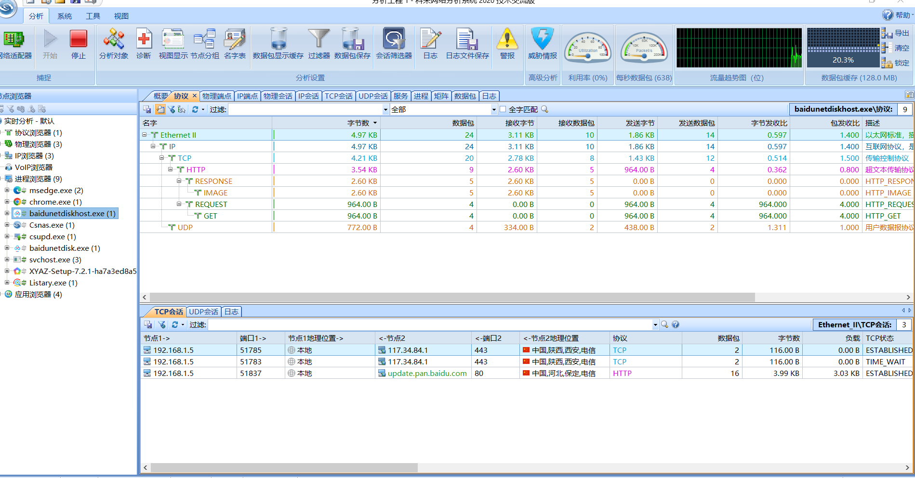Click the update.pan.baidu.com node link
Image resolution: width=915 pixels, height=478 pixels.
click(427, 373)
